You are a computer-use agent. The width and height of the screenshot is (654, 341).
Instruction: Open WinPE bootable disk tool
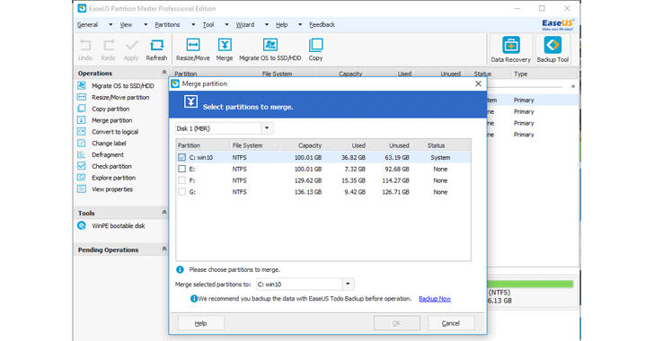(x=118, y=226)
